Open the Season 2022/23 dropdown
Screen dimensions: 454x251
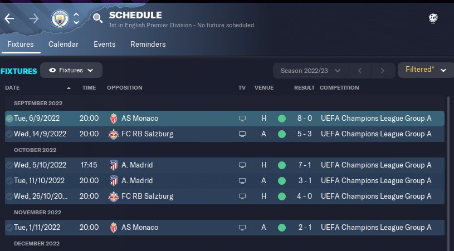tap(311, 71)
